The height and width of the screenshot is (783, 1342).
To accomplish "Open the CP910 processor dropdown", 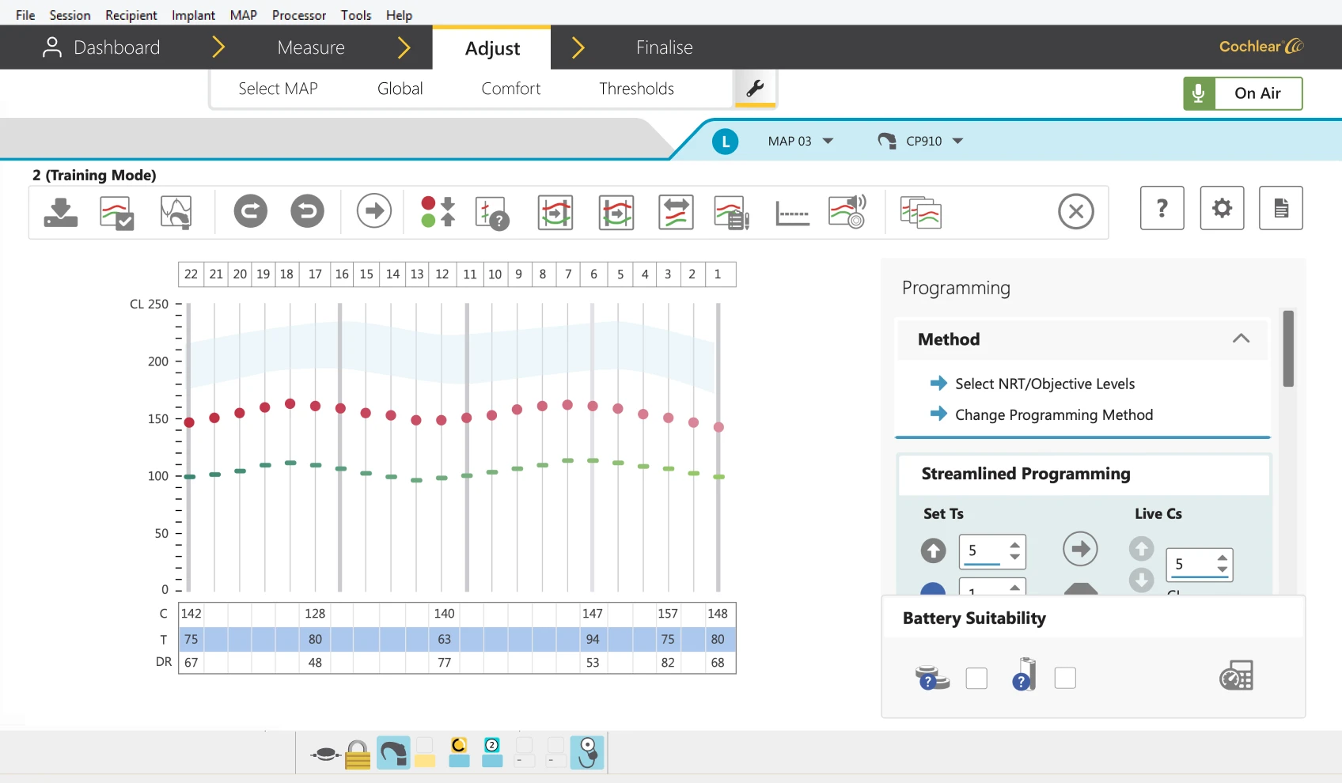I will [922, 141].
